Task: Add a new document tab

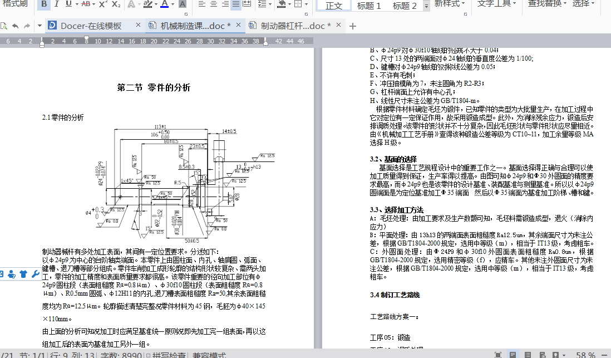Action: tap(353, 26)
